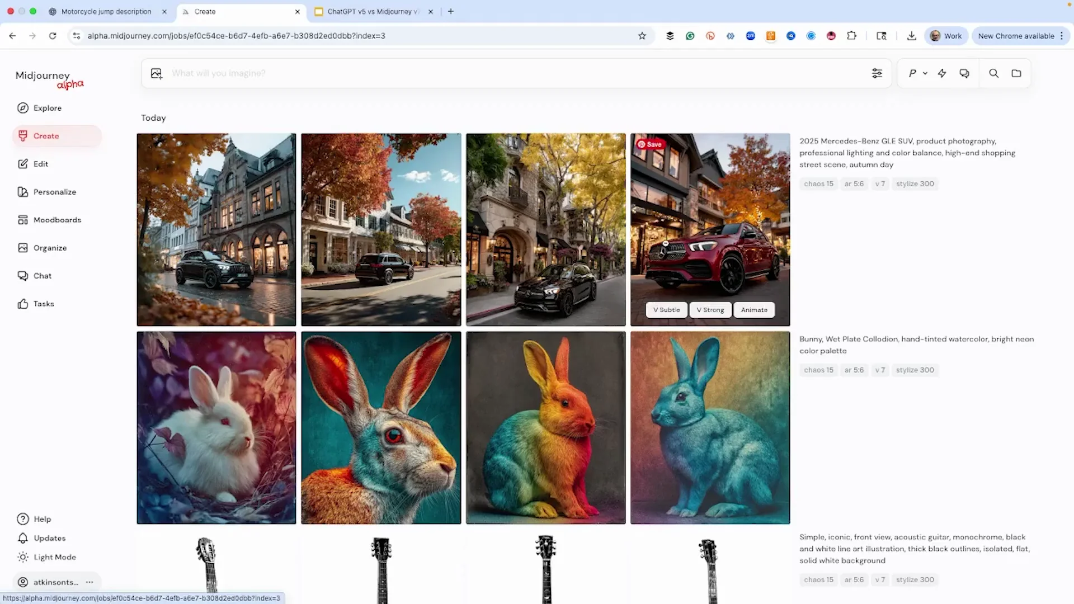
Task: Enable personalization via the P toggle
Action: coord(913,73)
